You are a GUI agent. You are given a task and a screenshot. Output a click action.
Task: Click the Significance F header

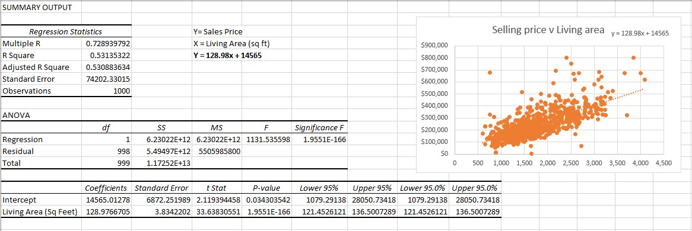click(x=319, y=128)
